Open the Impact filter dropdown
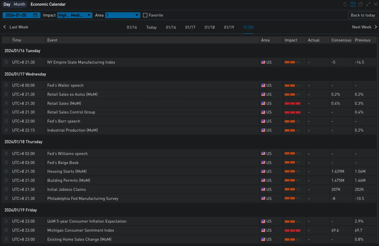The height and width of the screenshot is (246, 379). [x=75, y=15]
